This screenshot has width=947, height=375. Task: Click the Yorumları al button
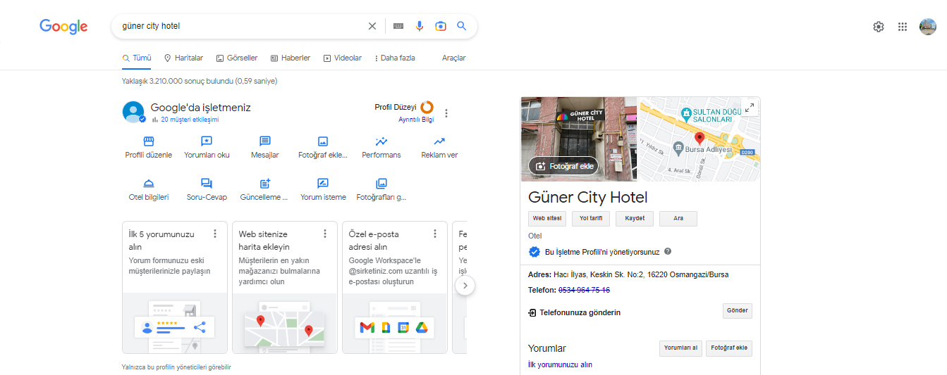tap(680, 348)
